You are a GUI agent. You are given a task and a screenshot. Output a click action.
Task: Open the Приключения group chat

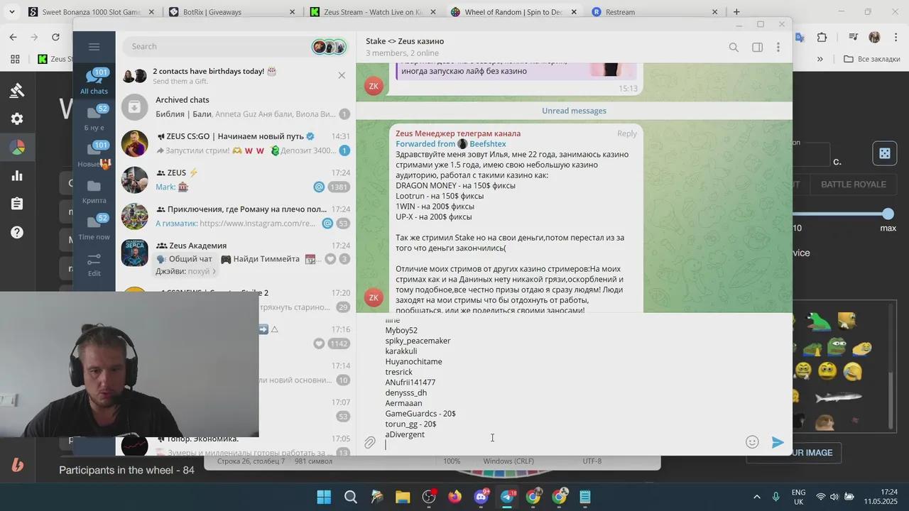[x=236, y=216]
